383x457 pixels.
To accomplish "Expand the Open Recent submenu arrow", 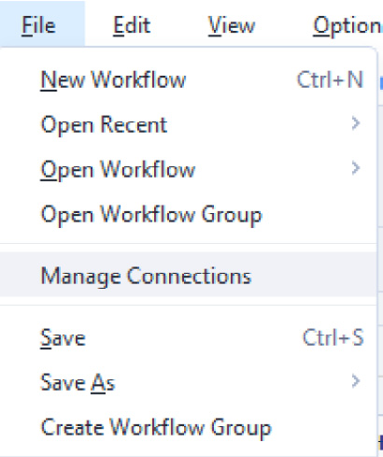I will click(x=356, y=123).
